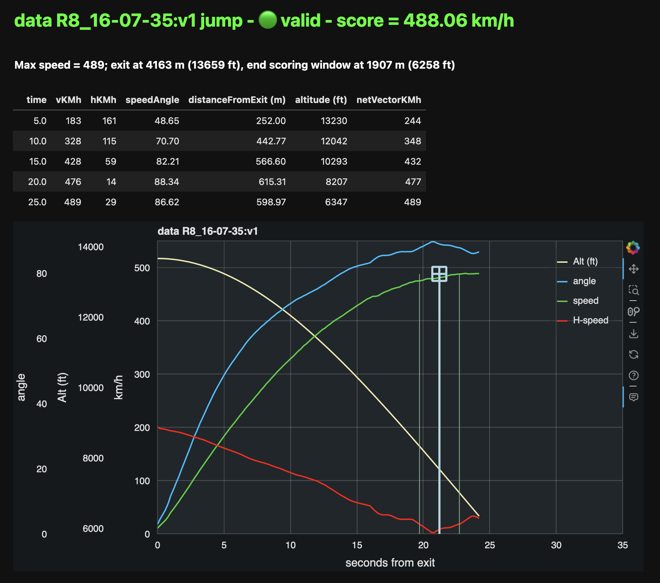The image size is (660, 583).
Task: Select the table row at time 25.0
Action: click(217, 202)
